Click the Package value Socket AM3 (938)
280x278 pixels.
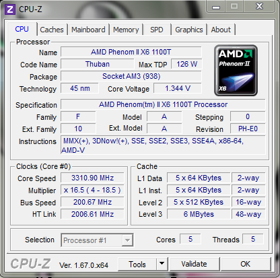(131, 76)
